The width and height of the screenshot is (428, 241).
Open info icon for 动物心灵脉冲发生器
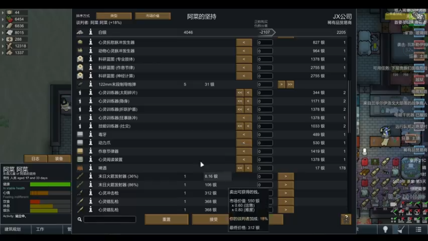tap(90, 51)
